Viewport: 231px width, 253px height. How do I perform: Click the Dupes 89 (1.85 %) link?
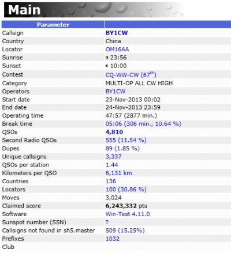[x=122, y=149]
